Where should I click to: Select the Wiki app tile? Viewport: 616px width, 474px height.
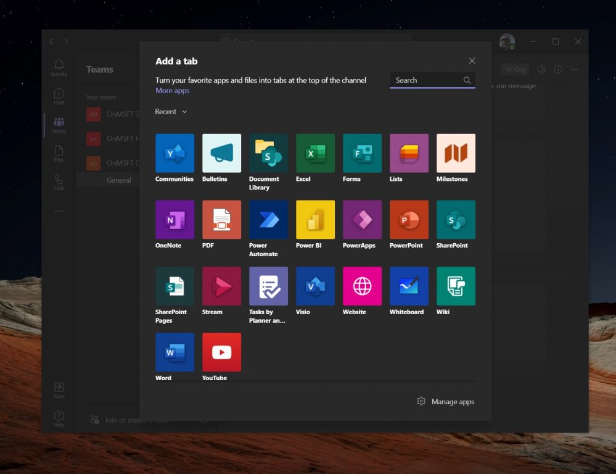(x=456, y=286)
